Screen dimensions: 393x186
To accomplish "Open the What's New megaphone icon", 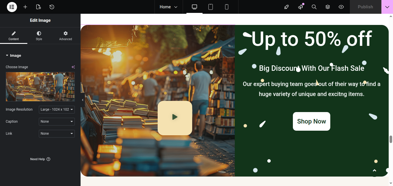I will point(301,7).
